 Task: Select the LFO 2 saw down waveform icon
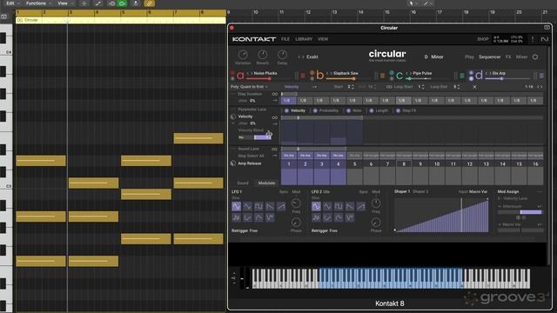350,206
